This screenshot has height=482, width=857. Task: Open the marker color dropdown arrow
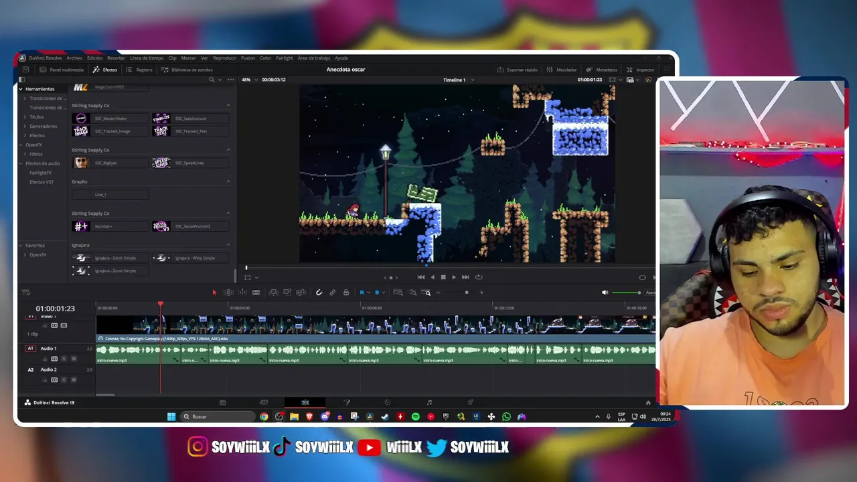(x=384, y=293)
